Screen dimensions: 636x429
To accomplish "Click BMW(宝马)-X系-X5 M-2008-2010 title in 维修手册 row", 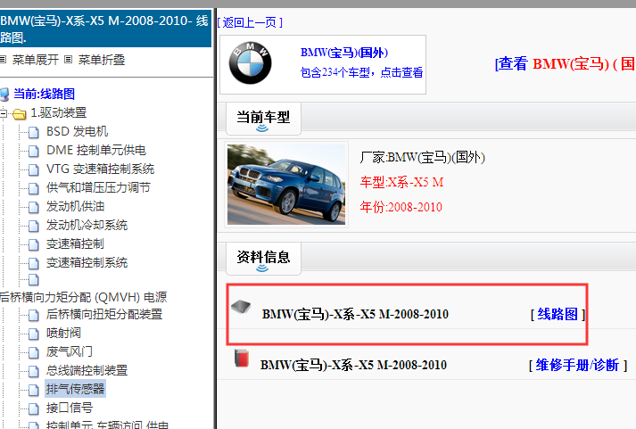I will [353, 365].
